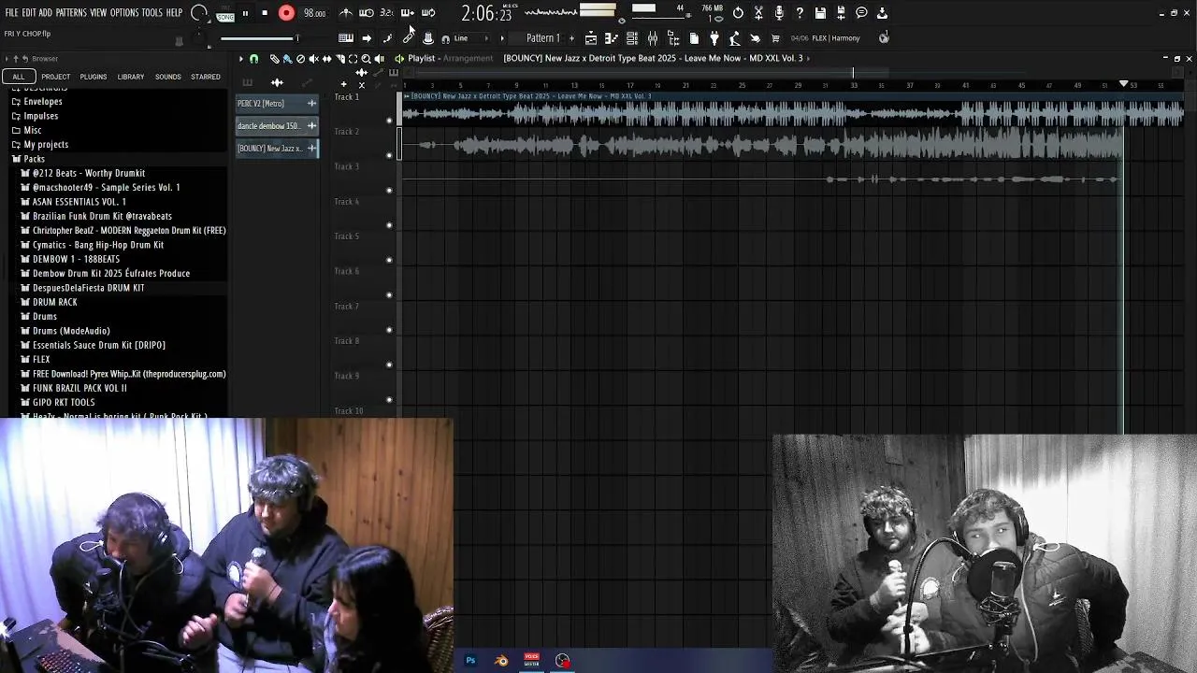This screenshot has width=1197, height=673.
Task: Open the PATTERNS menu
Action: (71, 13)
